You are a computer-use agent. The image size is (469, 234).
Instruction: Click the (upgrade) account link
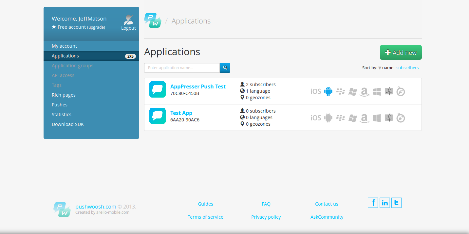pos(96,27)
